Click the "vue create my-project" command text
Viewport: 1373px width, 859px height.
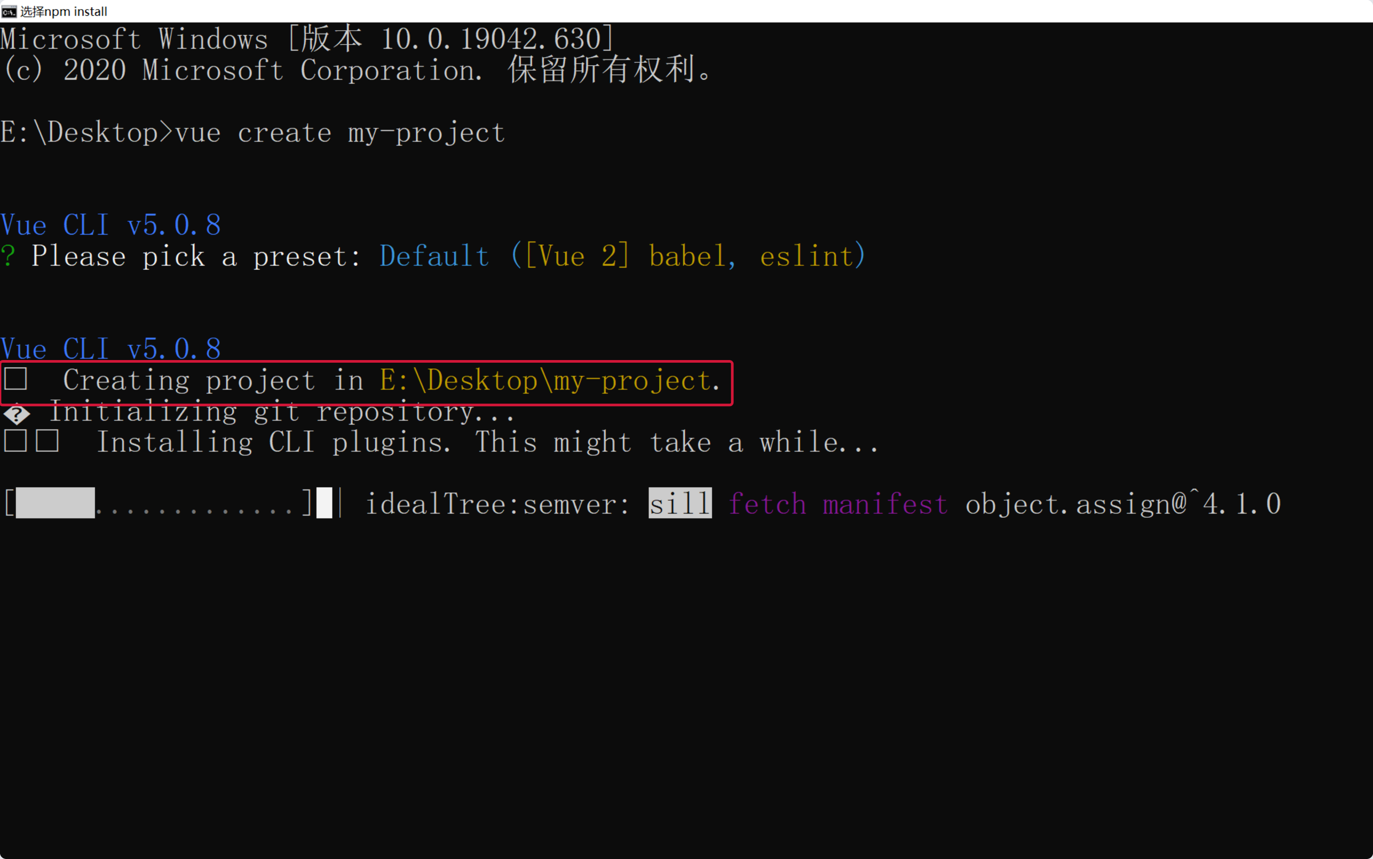pyautogui.click(x=340, y=133)
